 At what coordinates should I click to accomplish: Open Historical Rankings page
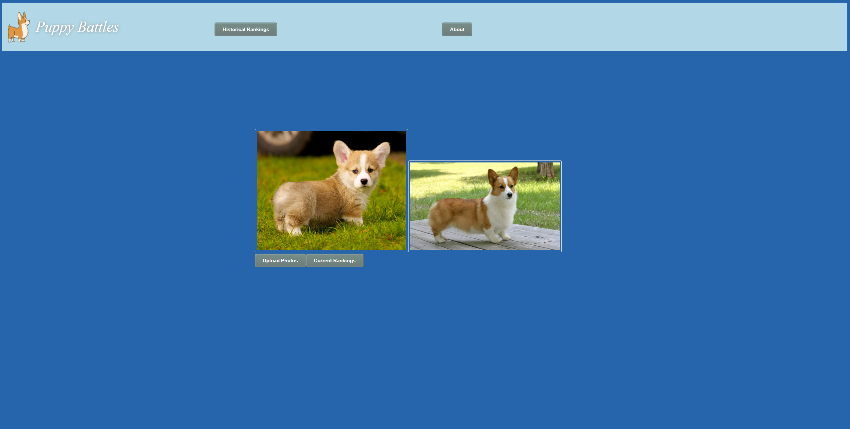245,30
